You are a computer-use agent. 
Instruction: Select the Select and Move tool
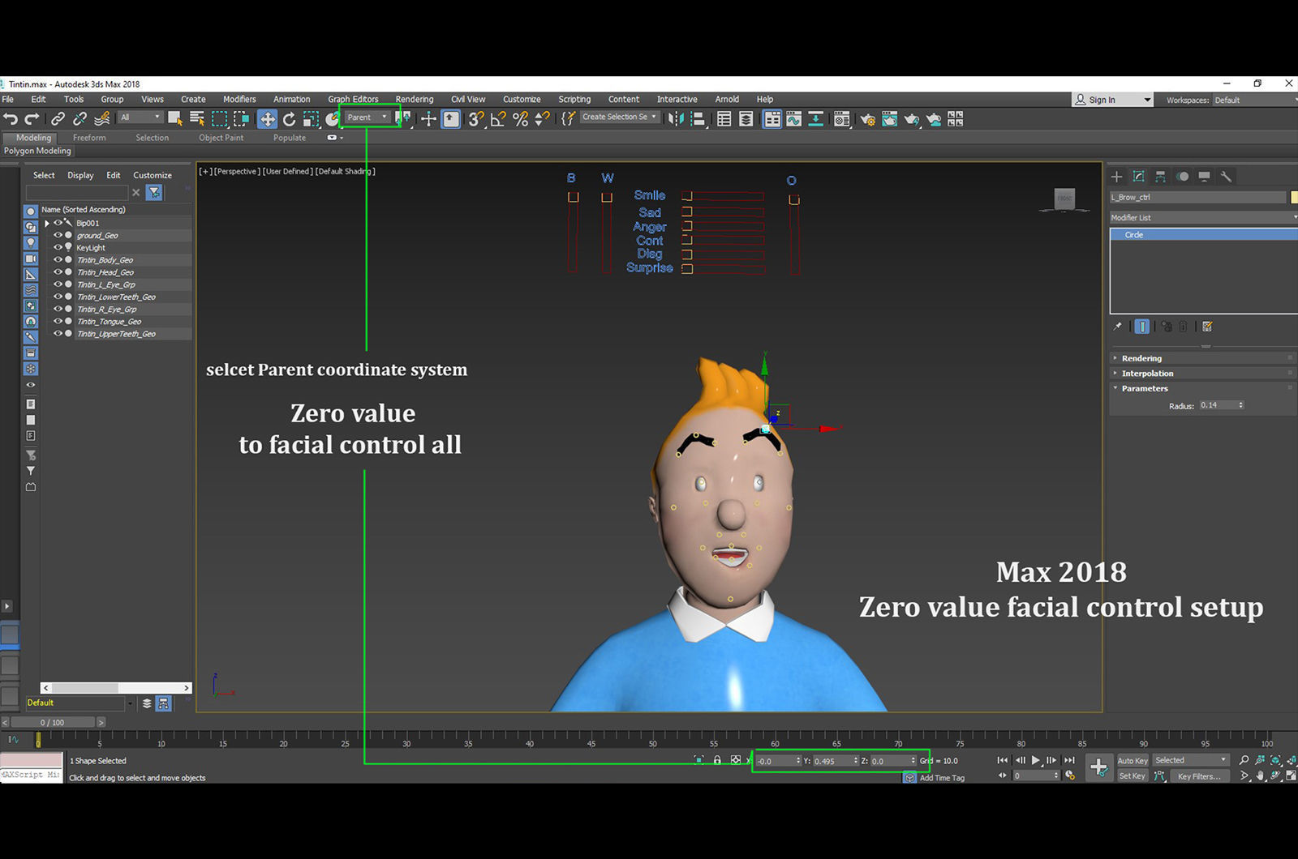point(267,119)
